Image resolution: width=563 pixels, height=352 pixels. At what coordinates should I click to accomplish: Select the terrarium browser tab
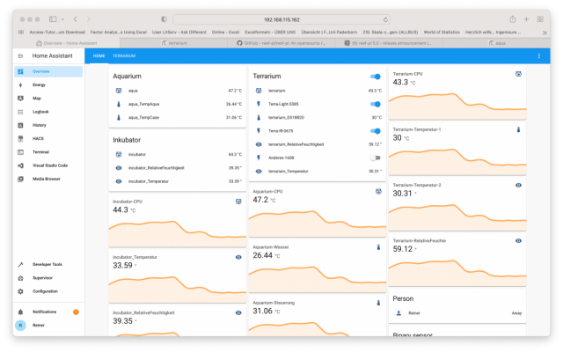click(174, 43)
